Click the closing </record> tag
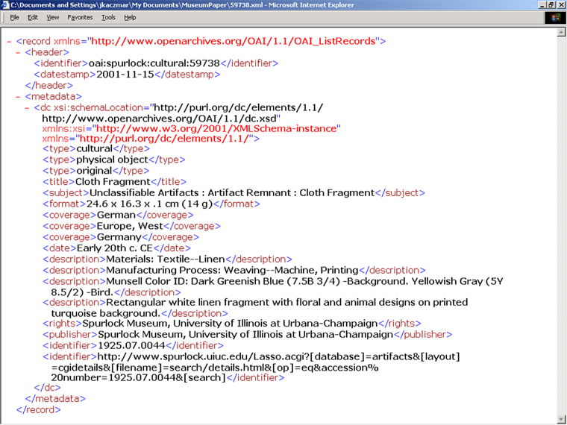Screen dimensions: 567x425 point(38,410)
